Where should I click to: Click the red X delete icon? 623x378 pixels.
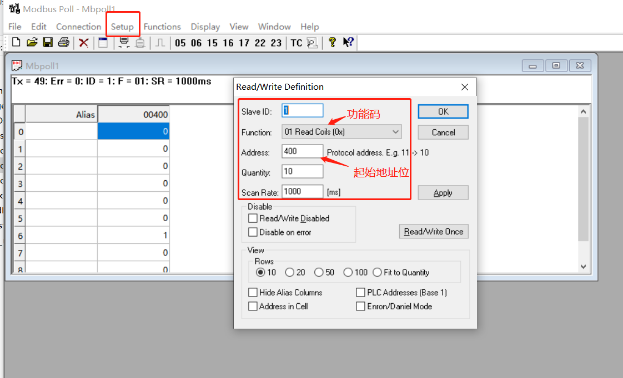pos(83,43)
